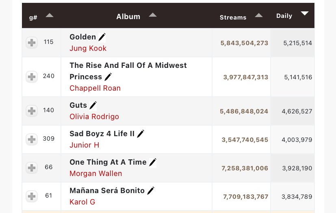Screen dimensions: 336x213
Task: Visit the Karol G artist page
Action: coord(82,202)
